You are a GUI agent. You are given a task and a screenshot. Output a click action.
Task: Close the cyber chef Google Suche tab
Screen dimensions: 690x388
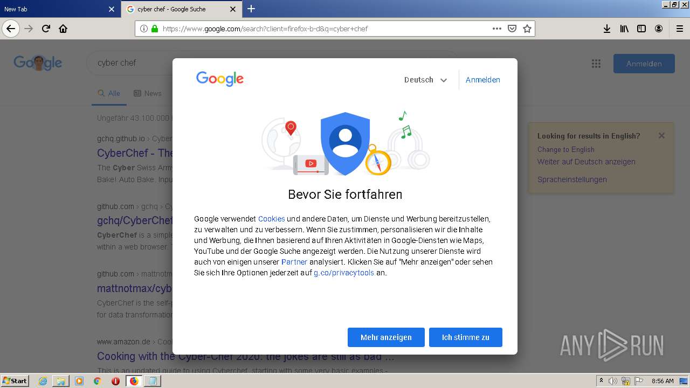coord(233,9)
